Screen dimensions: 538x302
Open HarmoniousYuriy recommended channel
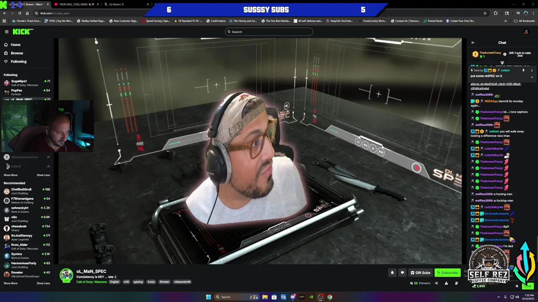pyautogui.click(x=27, y=265)
